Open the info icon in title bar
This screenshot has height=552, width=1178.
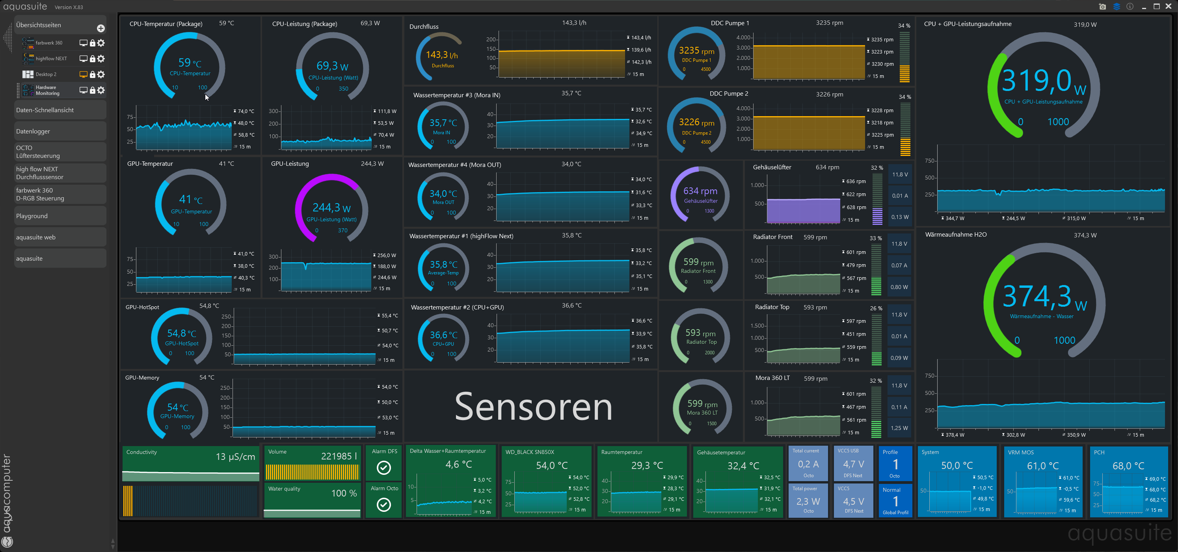pyautogui.click(x=1130, y=6)
